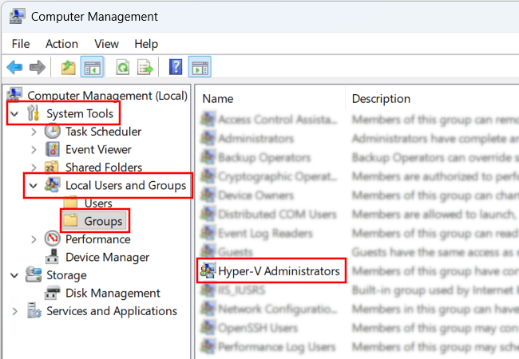Viewport: 519px width, 359px height.
Task: Select the Event Log Readers group name
Action: click(x=265, y=233)
